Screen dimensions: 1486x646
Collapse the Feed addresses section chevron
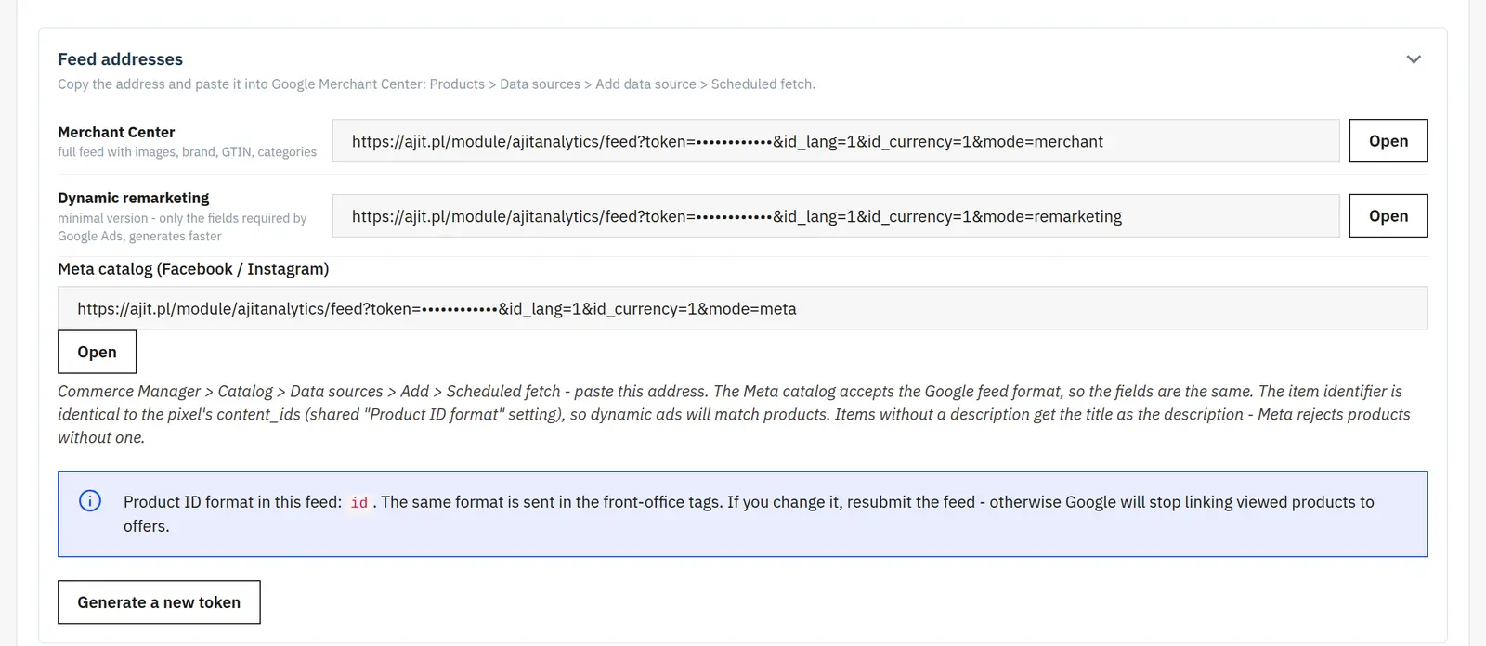(1414, 59)
